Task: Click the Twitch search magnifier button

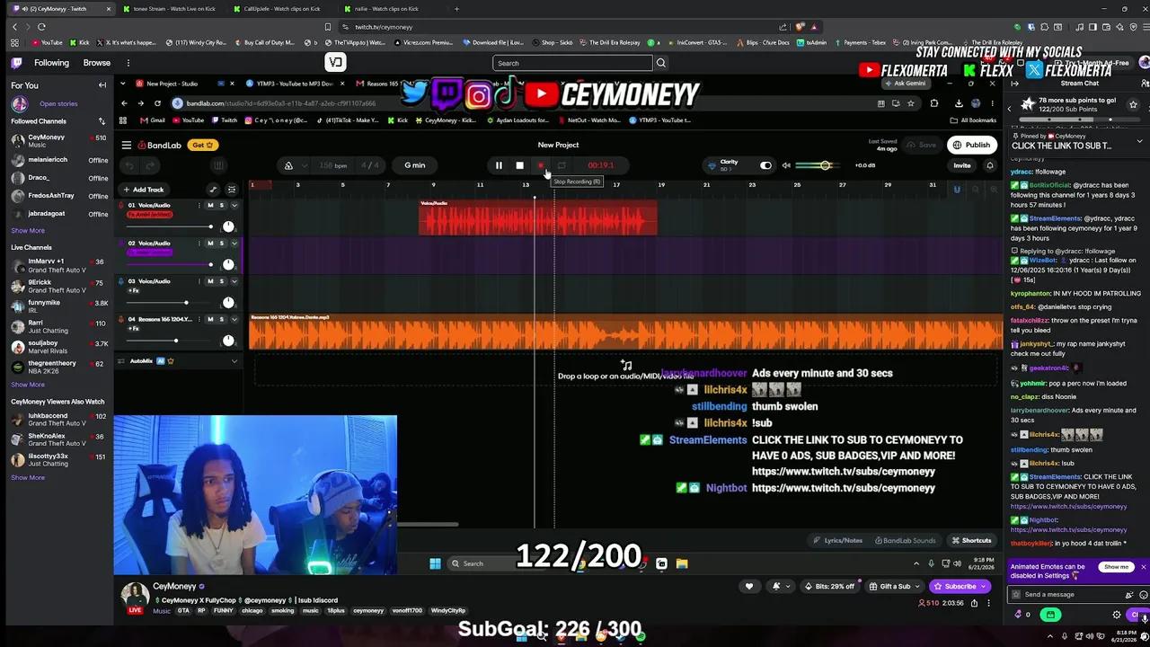Action: coord(660,63)
